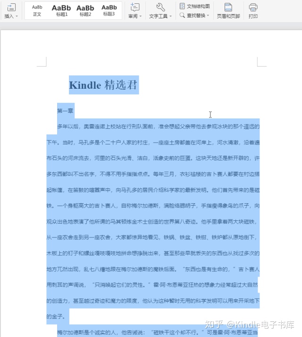The height and width of the screenshot is (337, 302).
Task: Click the line starting 布石头的河床流去
Action: [153, 159]
